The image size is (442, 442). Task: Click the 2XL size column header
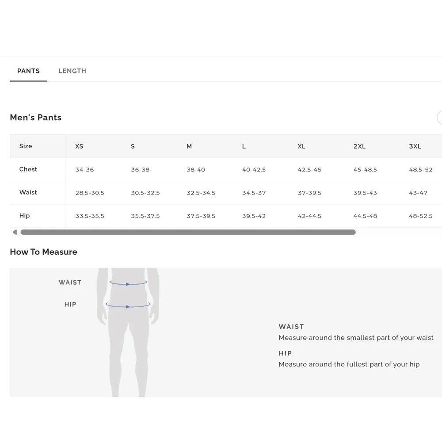359,146
